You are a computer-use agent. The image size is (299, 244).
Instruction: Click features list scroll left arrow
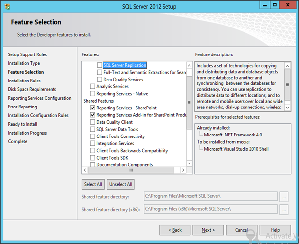point(85,170)
